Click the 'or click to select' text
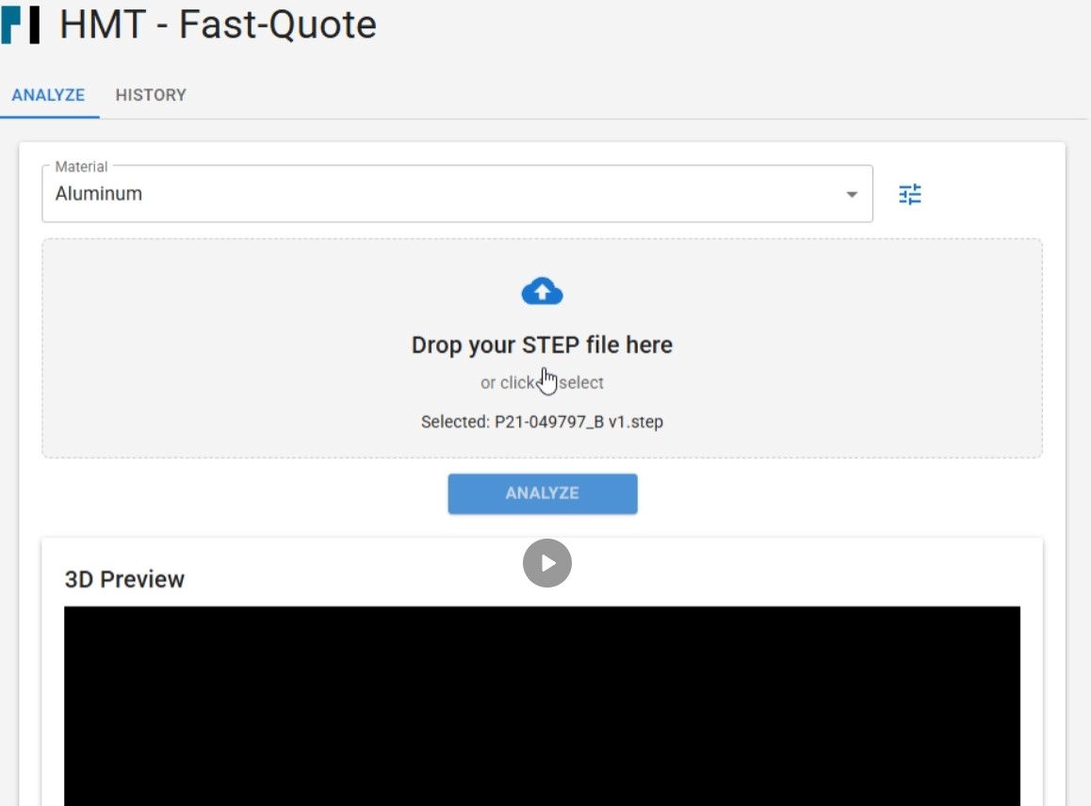This screenshot has width=1091, height=806. pyautogui.click(x=542, y=382)
